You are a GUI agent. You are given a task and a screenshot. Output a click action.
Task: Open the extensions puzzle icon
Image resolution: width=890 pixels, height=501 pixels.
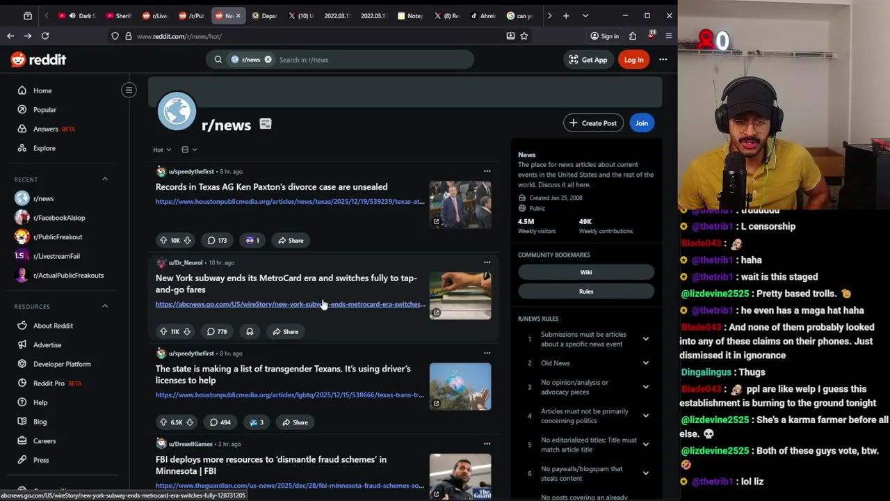(633, 36)
